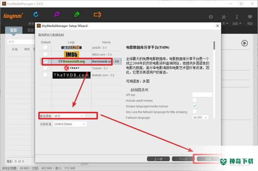Viewport: 258px width, 171px height.
Task: Toggle the themoviedb default checkbox
Action: [x=45, y=61]
